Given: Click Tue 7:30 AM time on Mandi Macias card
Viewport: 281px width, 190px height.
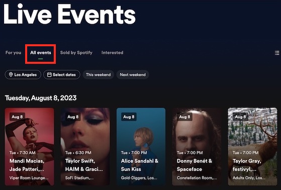Looking at the screenshot, I should tap(23, 153).
